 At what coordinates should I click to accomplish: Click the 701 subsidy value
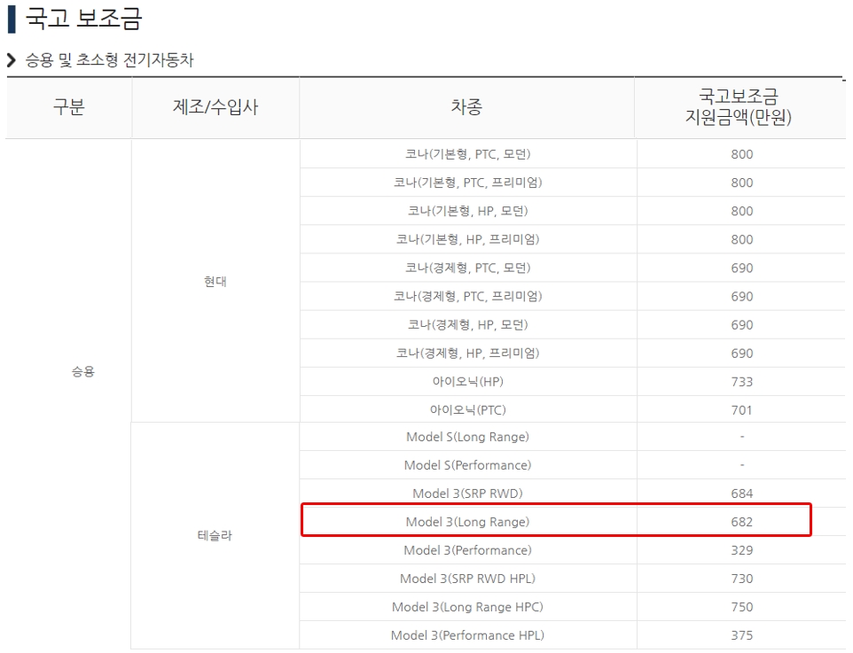click(x=742, y=410)
